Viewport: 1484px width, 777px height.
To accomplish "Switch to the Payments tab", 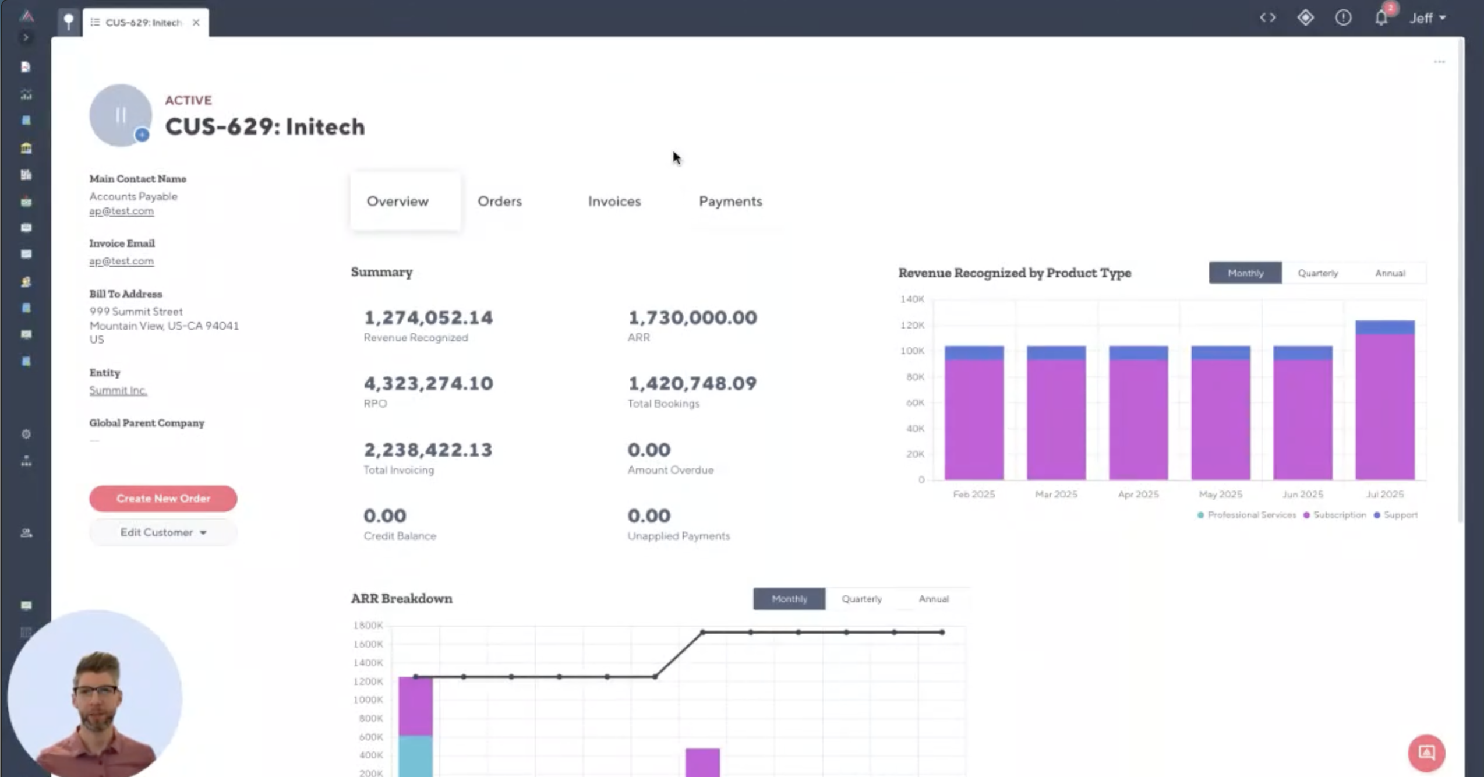I will click(x=730, y=202).
